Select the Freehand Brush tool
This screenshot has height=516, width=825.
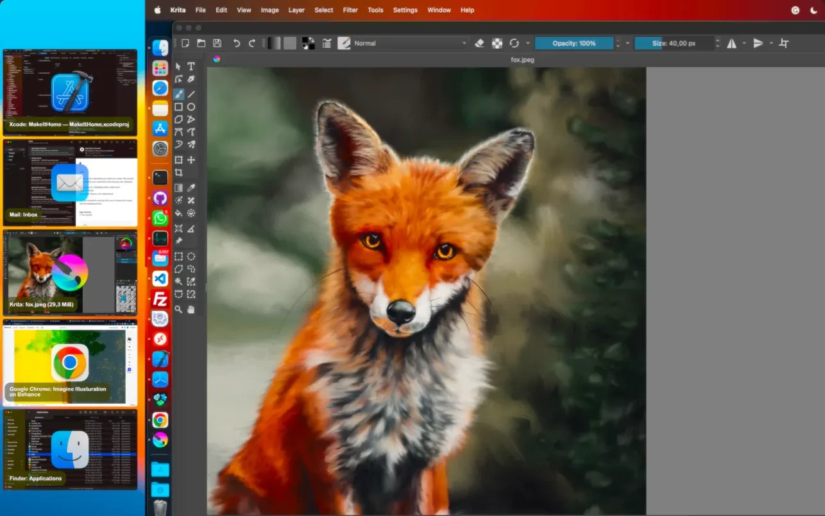coord(179,94)
